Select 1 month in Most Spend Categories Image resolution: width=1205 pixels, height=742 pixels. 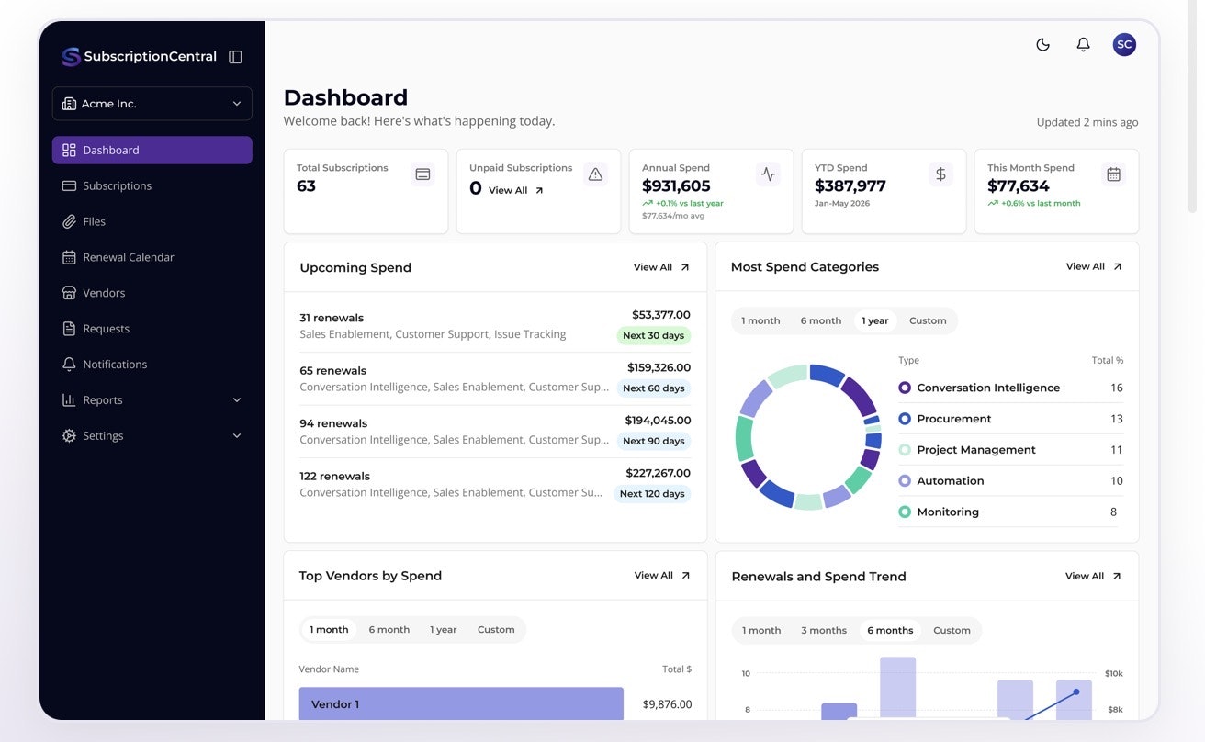[760, 320]
